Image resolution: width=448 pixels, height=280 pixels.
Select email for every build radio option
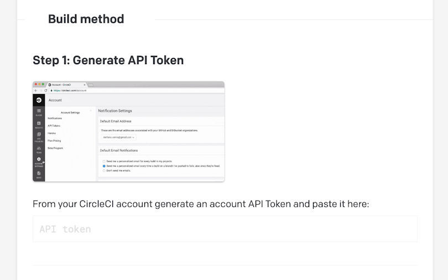pos(104,162)
